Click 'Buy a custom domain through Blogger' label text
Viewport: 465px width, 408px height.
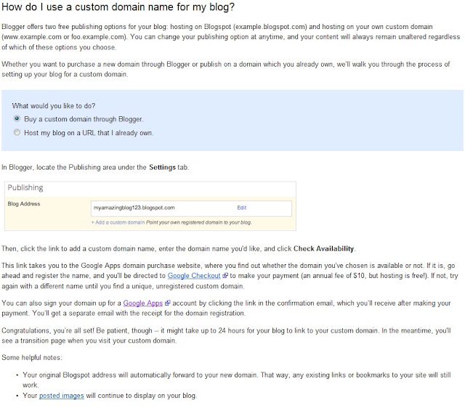pyautogui.click(x=84, y=119)
